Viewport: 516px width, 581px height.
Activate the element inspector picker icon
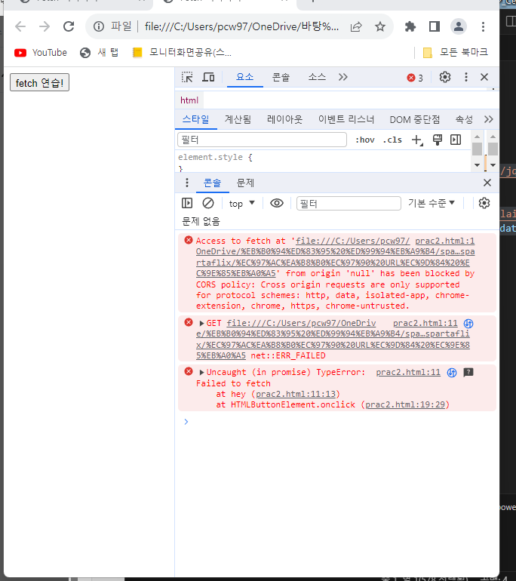tap(187, 78)
